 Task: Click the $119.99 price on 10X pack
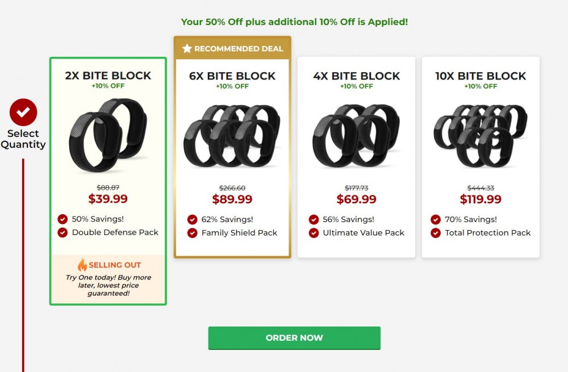[x=481, y=199]
